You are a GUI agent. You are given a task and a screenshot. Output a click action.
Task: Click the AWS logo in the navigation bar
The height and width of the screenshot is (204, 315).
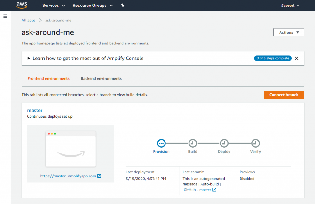[22, 5]
